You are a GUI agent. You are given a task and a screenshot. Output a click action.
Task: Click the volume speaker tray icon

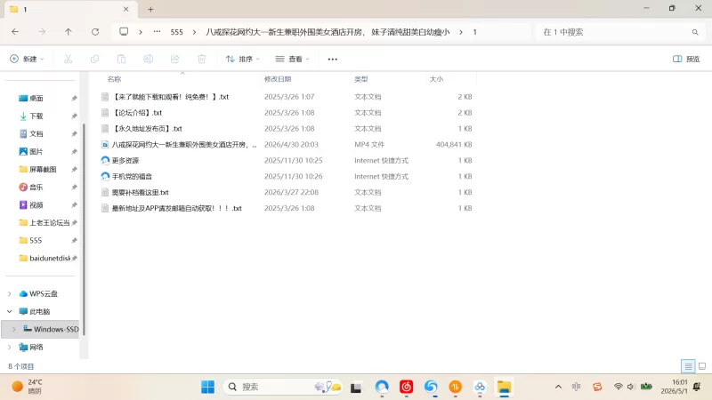point(631,387)
